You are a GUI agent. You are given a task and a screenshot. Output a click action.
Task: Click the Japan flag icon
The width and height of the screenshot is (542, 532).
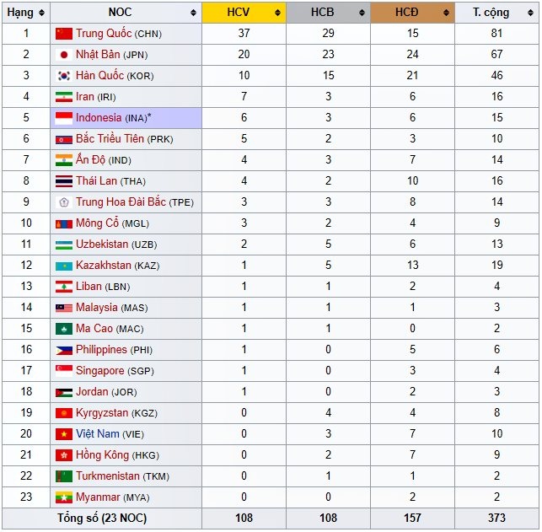[64, 55]
